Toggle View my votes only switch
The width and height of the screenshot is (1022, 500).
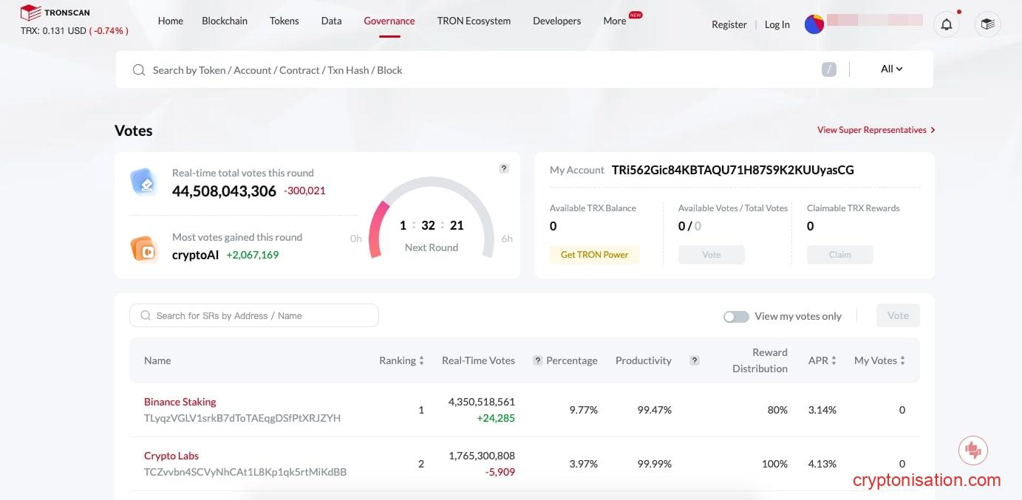736,316
